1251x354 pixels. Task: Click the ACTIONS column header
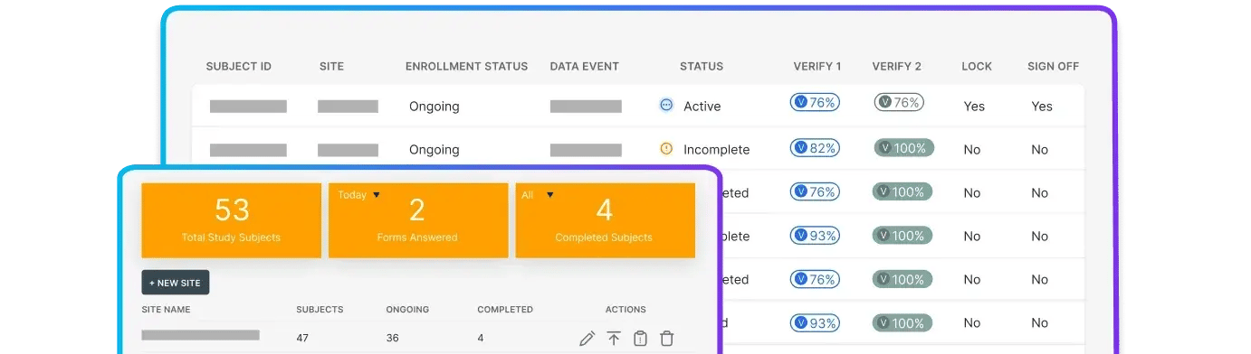(x=625, y=309)
